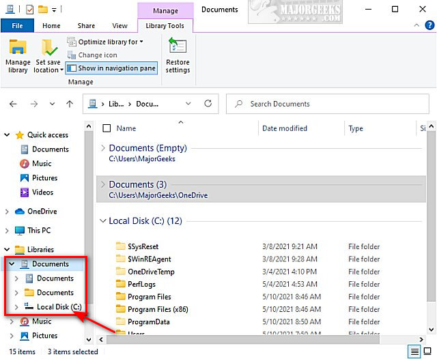Switch to the View ribbon tab
The width and height of the screenshot is (437, 359).
[x=119, y=26]
